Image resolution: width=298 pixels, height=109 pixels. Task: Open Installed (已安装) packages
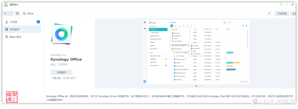click(x=22, y=22)
